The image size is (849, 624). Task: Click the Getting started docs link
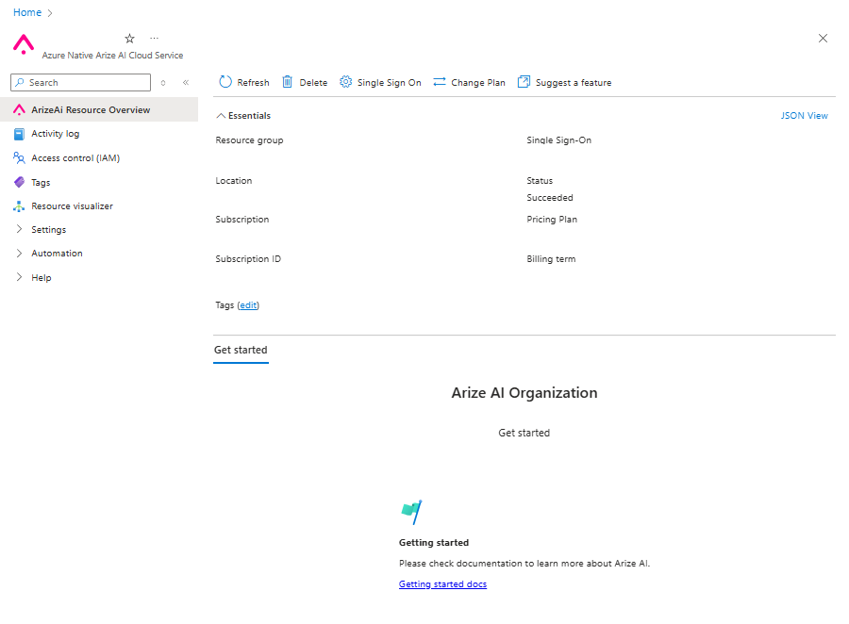[442, 584]
